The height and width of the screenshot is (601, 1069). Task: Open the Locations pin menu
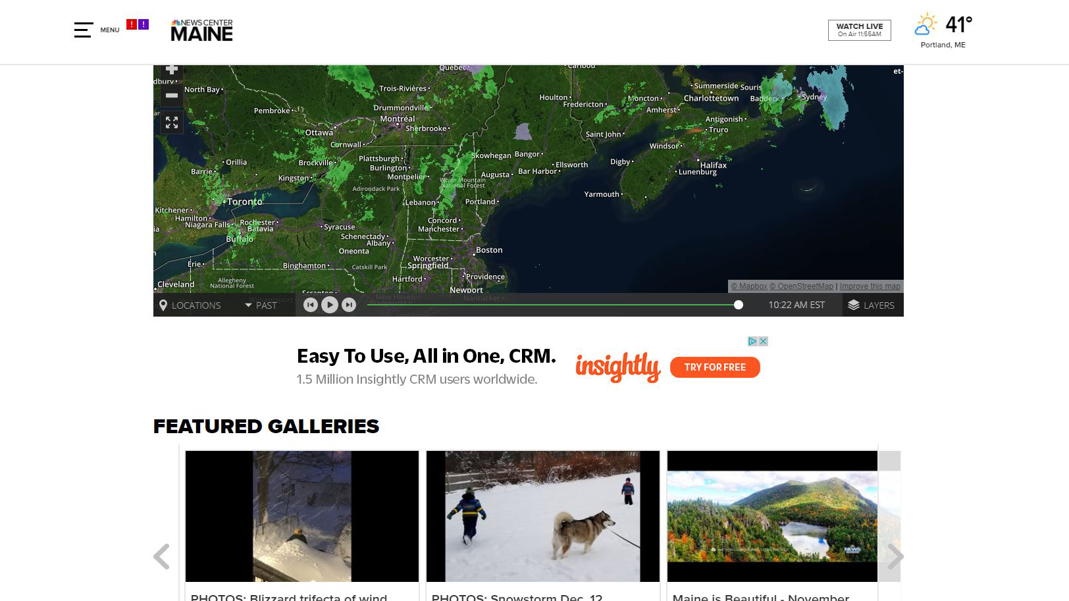(x=190, y=305)
